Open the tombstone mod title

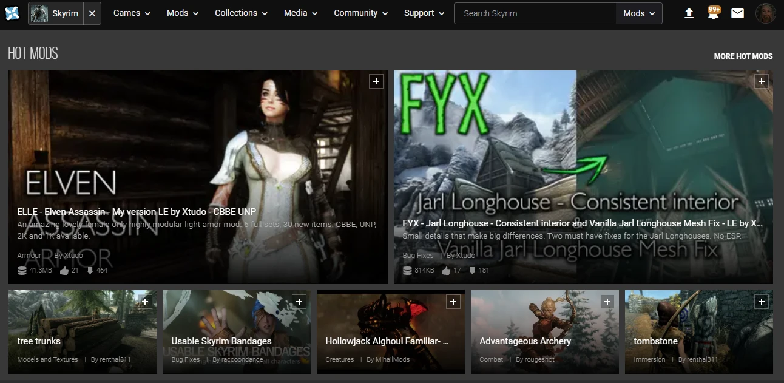click(x=655, y=341)
